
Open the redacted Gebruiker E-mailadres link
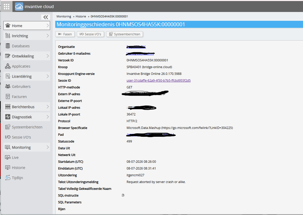(141, 54)
